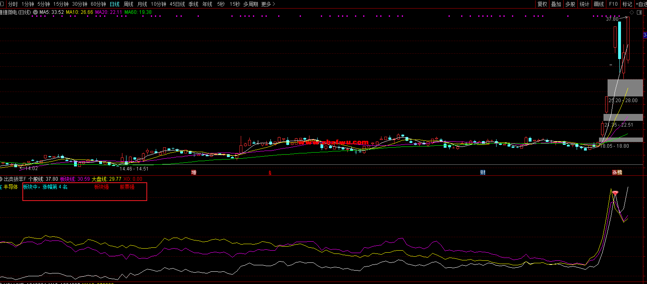Open the 统计 statistics tool

[x=584, y=4]
